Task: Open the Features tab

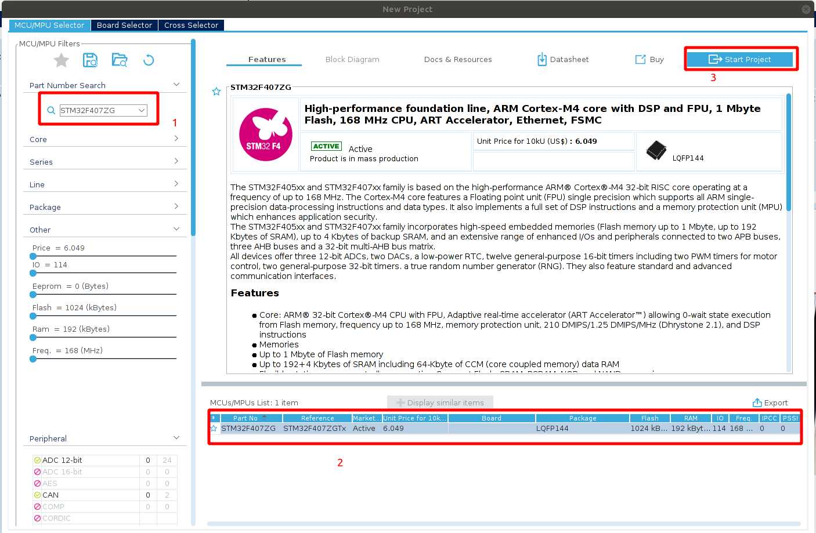Action: coord(267,59)
